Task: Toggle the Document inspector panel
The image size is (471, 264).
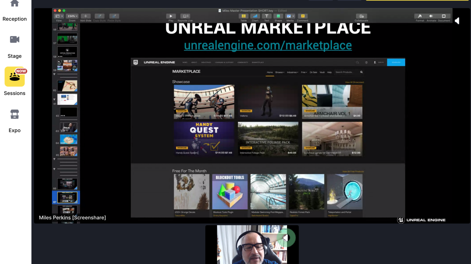Action: (x=444, y=16)
